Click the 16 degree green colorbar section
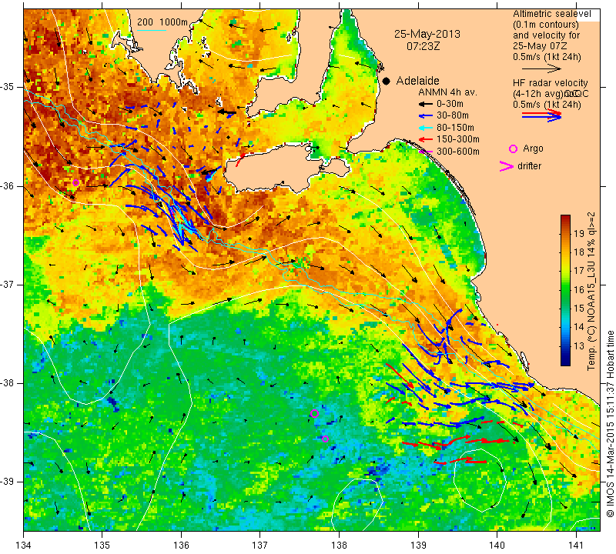The width and height of the screenshot is (616, 554). point(565,290)
